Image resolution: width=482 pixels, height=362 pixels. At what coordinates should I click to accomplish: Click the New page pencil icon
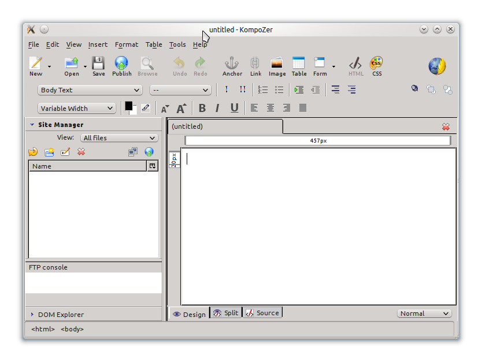[x=36, y=64]
